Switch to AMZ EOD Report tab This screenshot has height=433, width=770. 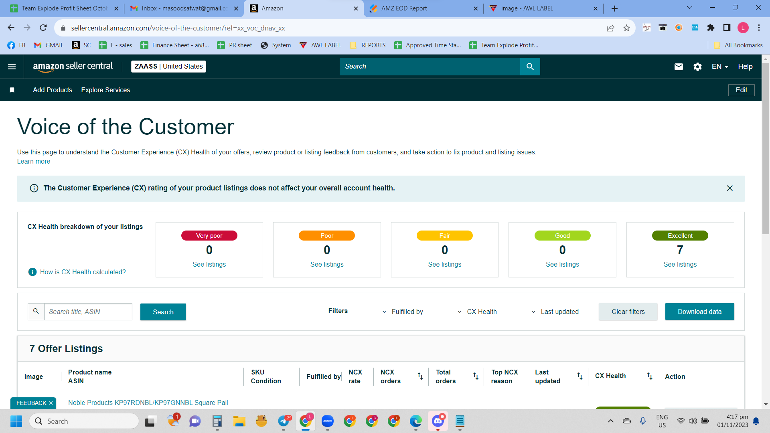pyautogui.click(x=423, y=8)
